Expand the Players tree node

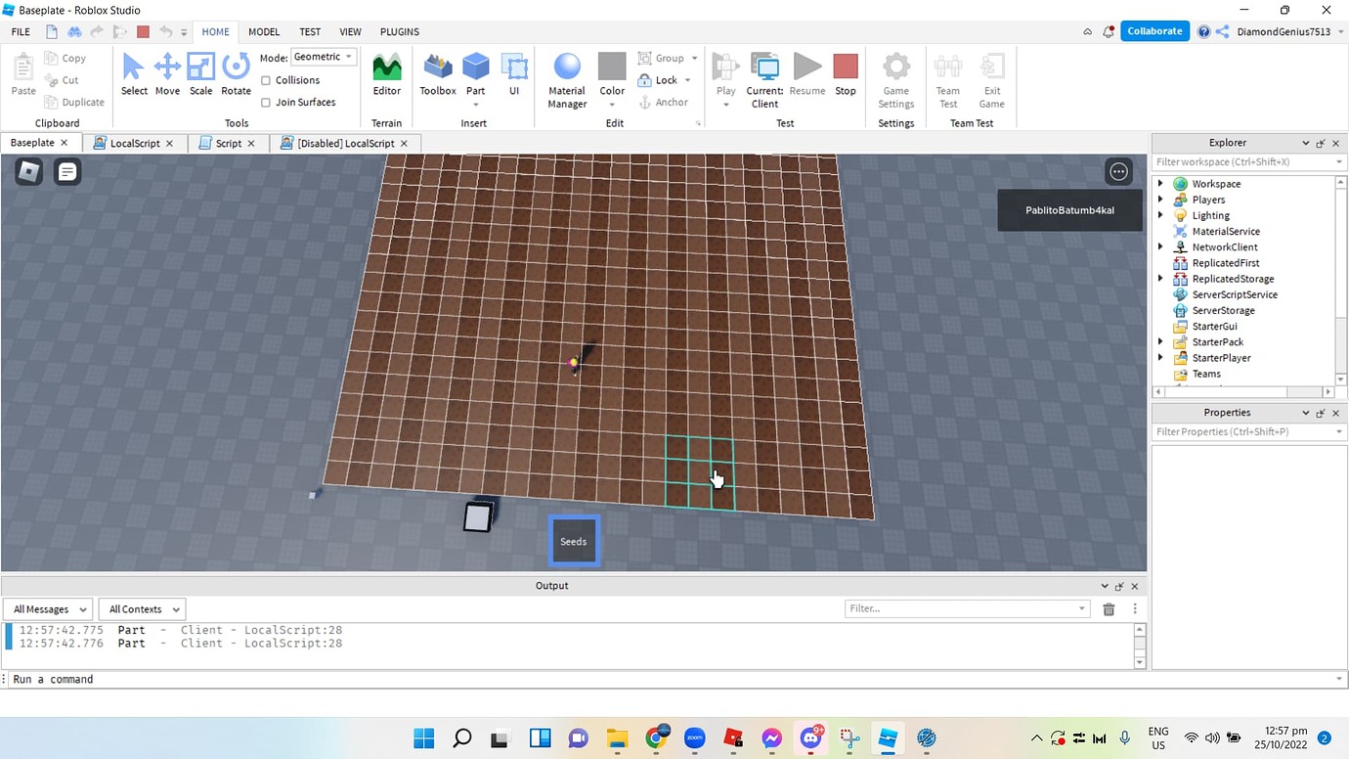[x=1160, y=200]
